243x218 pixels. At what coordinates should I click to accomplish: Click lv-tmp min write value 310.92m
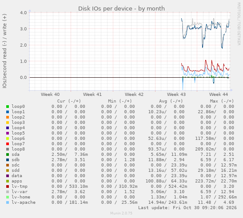[x=128, y=186]
